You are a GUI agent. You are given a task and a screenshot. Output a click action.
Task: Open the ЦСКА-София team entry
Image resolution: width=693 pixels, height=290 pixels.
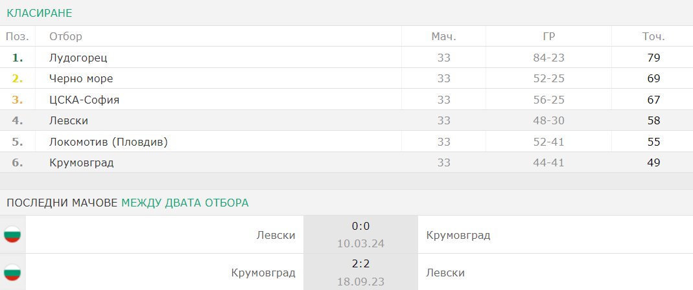(84, 100)
